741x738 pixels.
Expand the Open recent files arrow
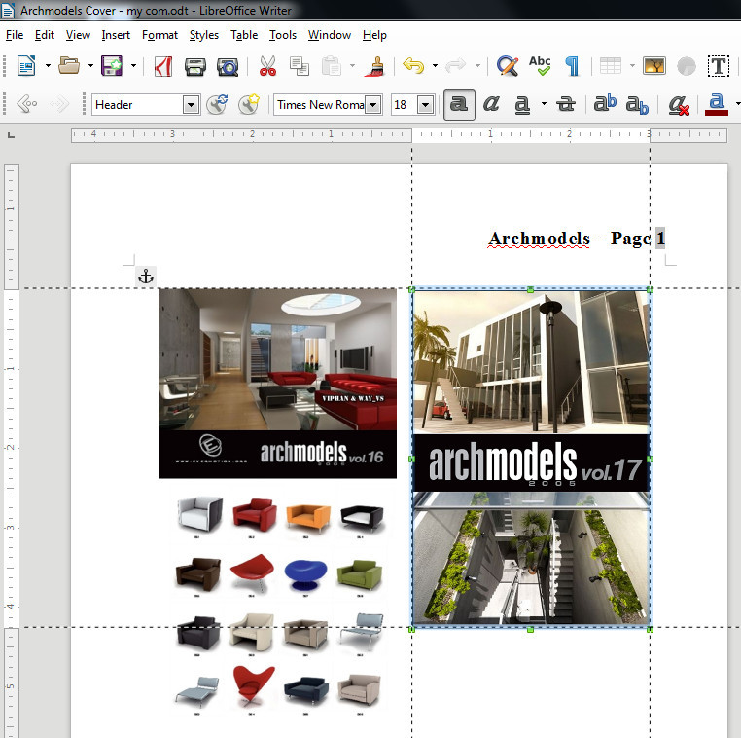(x=90, y=66)
